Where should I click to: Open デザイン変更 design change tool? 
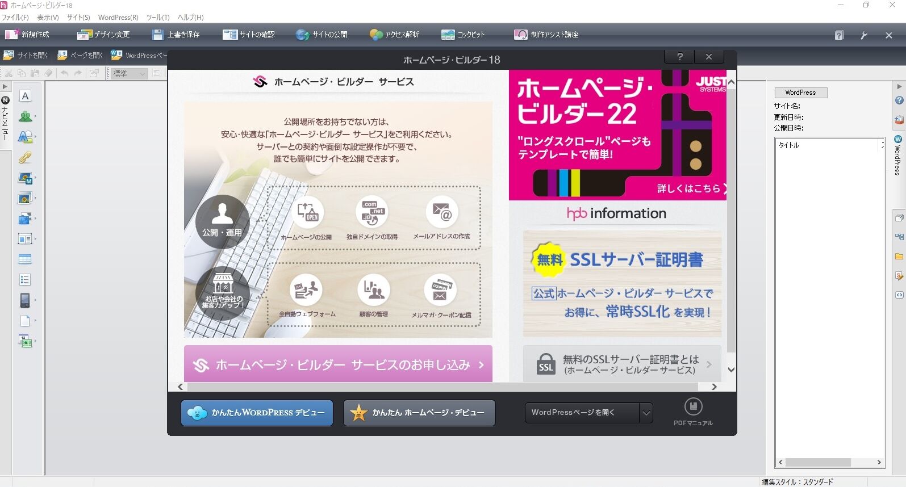point(103,35)
